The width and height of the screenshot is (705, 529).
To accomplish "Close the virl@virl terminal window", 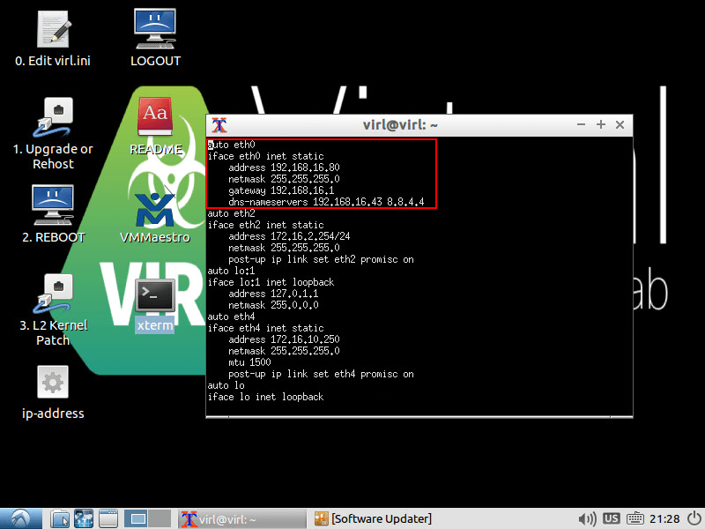I will point(620,124).
